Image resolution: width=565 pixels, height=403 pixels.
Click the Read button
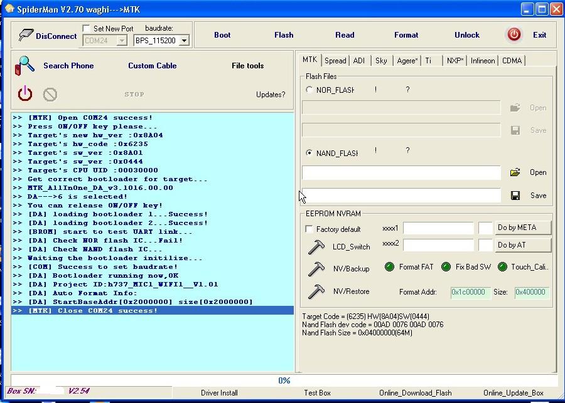345,35
